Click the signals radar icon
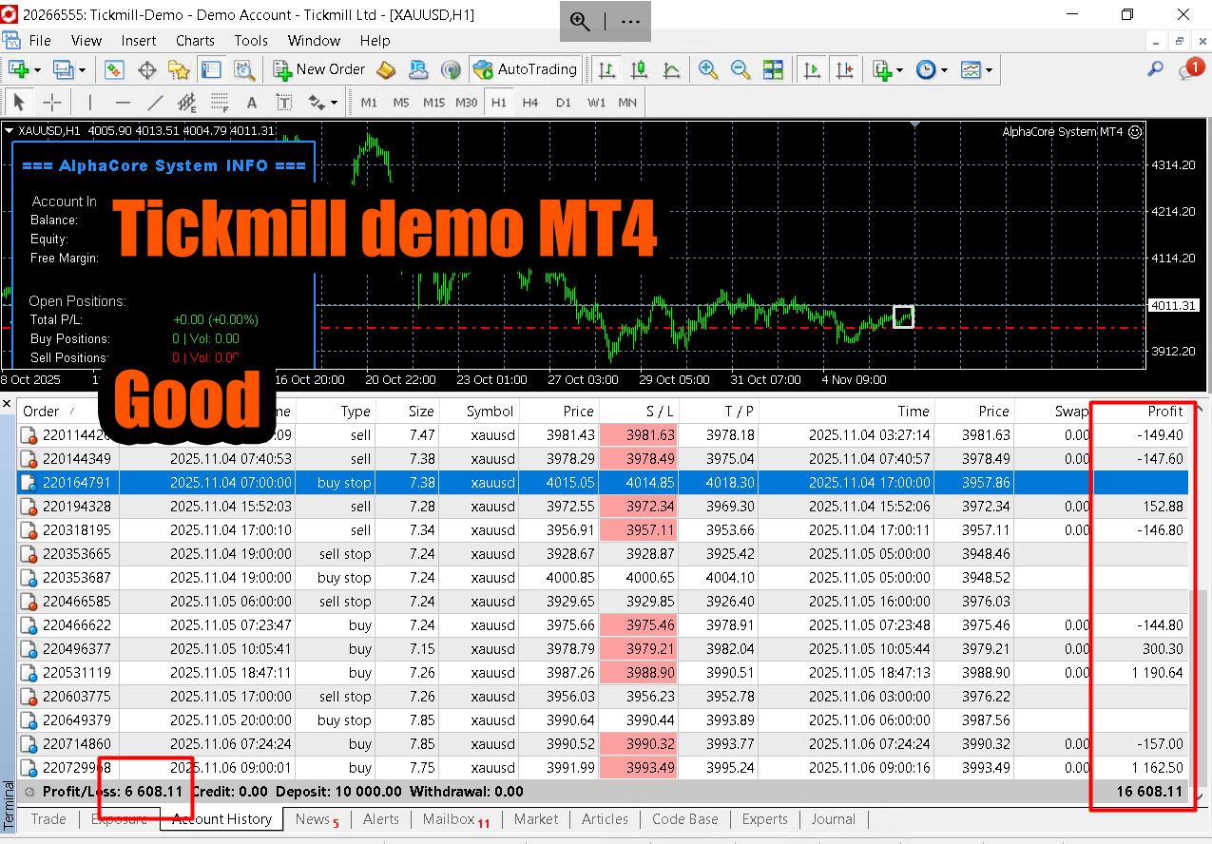This screenshot has width=1212, height=844. click(x=451, y=69)
